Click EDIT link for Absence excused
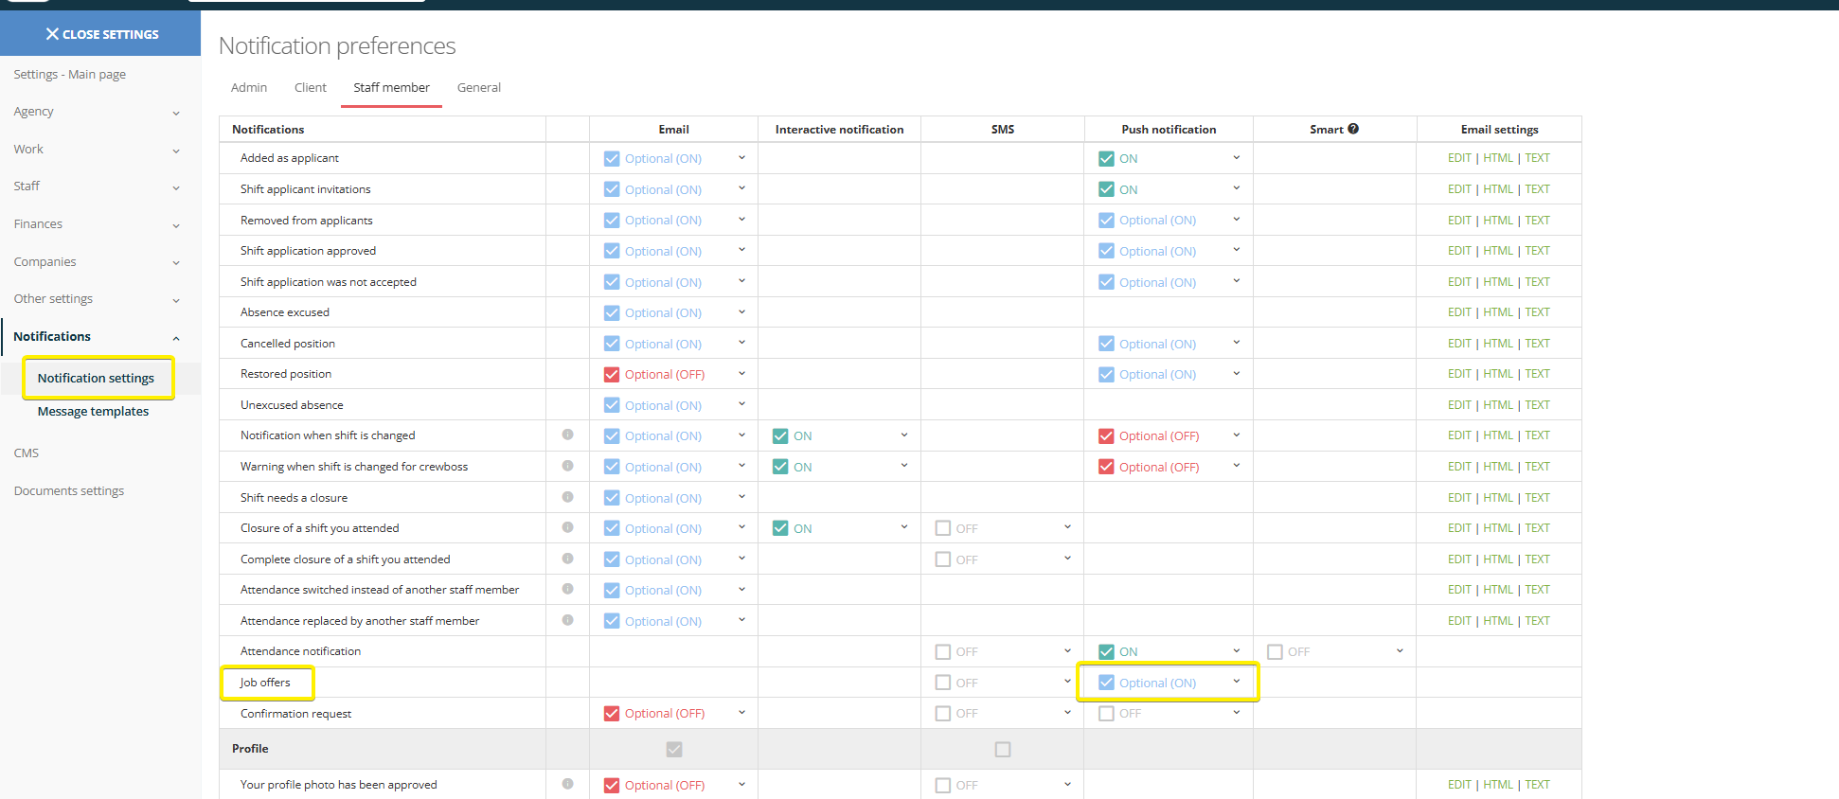This screenshot has width=1839, height=799. pyautogui.click(x=1458, y=312)
